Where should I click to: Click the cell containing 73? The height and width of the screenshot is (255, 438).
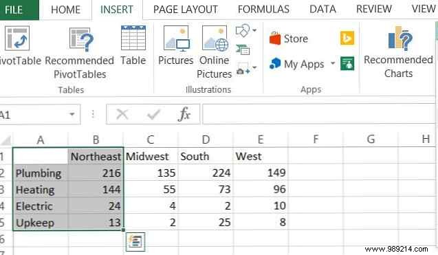point(206,190)
